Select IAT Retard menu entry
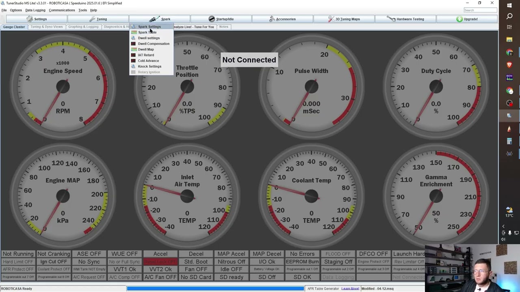This screenshot has height=292, width=520. point(151,55)
